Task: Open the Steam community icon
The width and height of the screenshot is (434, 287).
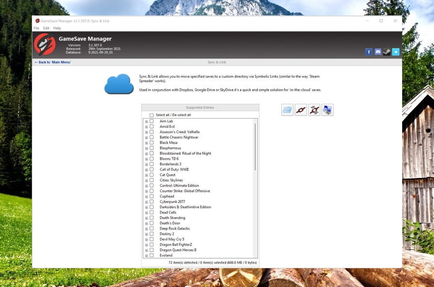Action: (x=387, y=52)
